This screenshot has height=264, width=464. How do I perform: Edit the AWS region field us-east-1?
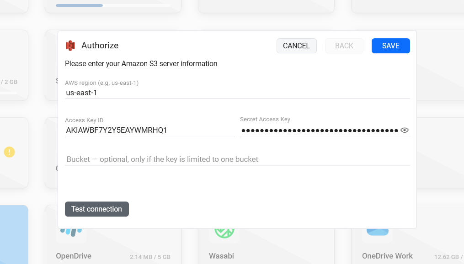[x=237, y=93]
